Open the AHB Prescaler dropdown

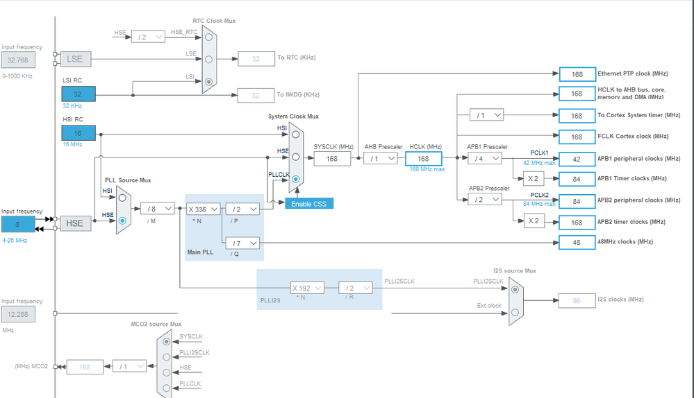coord(381,159)
